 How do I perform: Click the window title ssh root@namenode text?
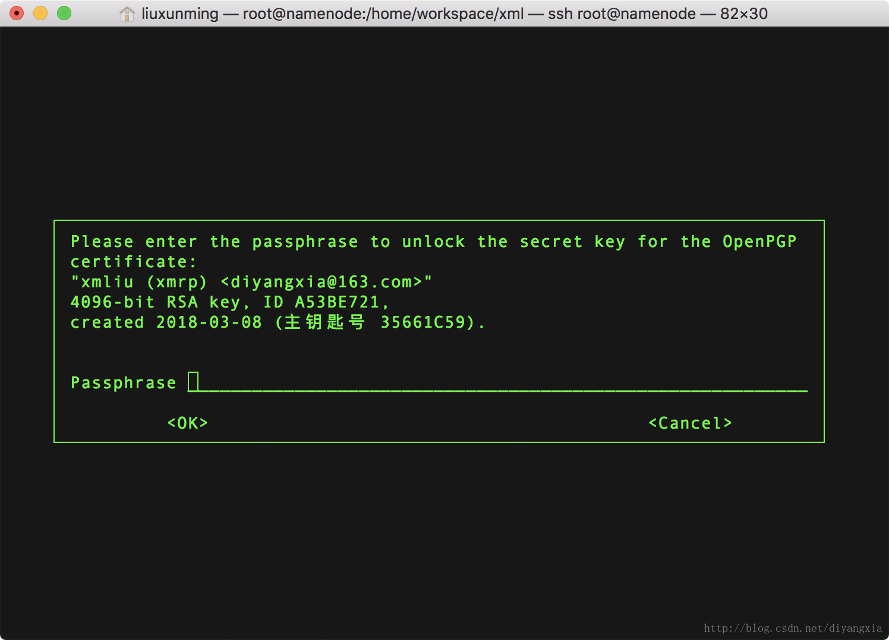pos(621,14)
